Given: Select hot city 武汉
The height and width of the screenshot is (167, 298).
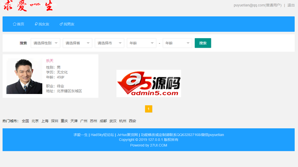Looking at the screenshot, I should pyautogui.click(x=113, y=121).
